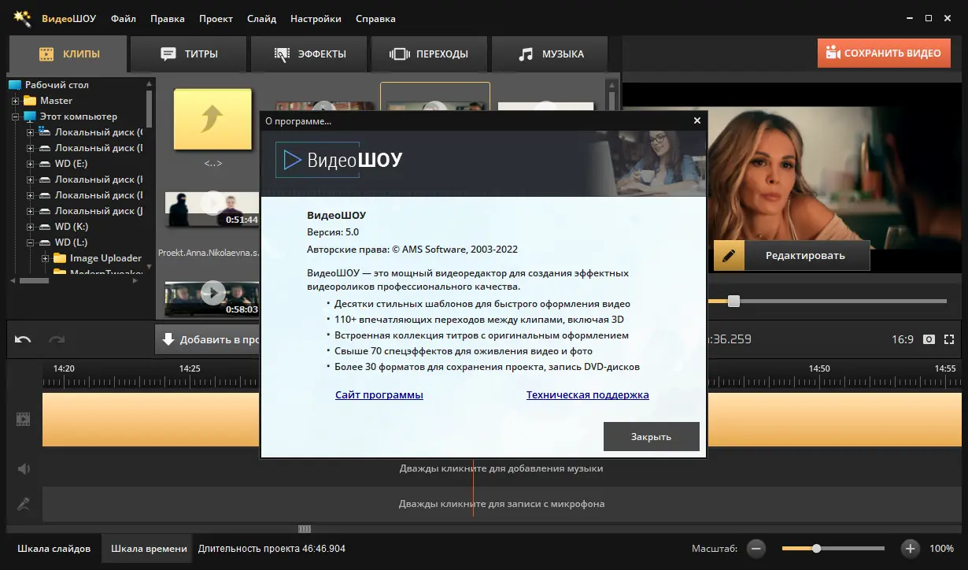
Task: Close the About program dialog with X
Action: (696, 120)
